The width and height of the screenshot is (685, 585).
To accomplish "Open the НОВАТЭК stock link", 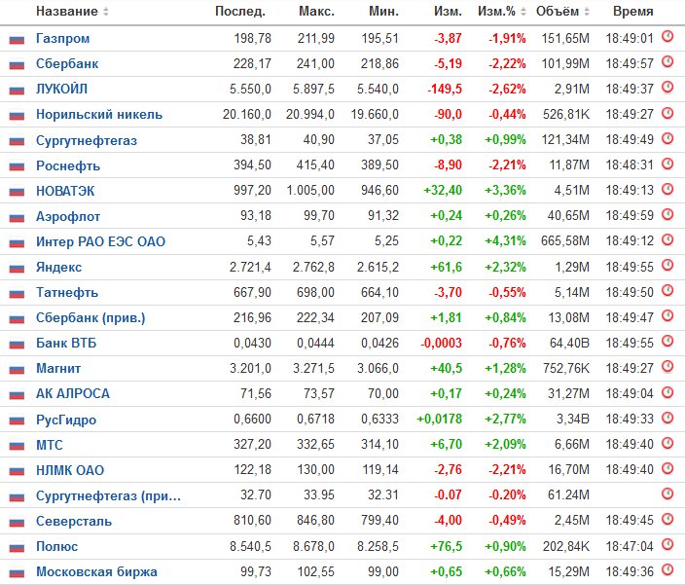I will 65,191.
